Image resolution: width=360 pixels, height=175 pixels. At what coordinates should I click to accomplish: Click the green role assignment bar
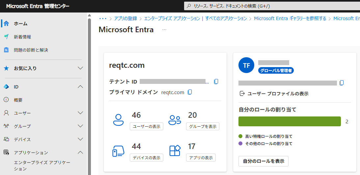pos(290,121)
